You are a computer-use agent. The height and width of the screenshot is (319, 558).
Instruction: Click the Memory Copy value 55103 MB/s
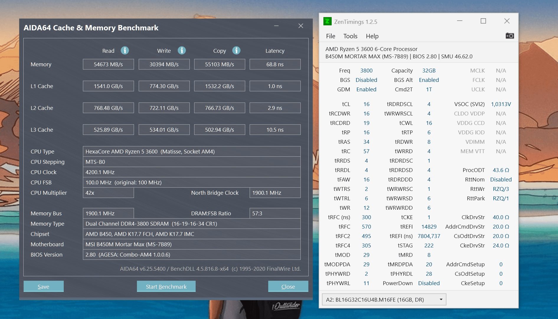point(220,64)
